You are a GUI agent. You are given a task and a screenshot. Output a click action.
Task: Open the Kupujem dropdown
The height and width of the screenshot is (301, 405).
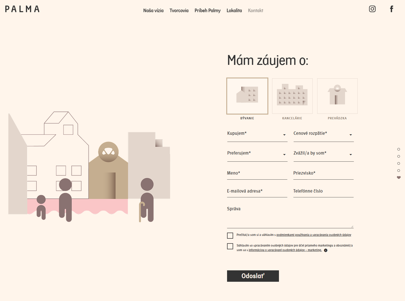click(257, 134)
